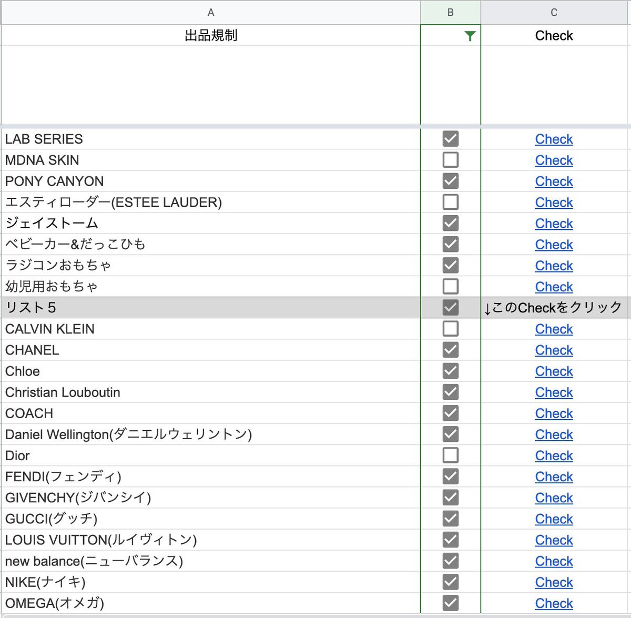Uncheck the NIKE(ナイキ) checkbox
Screen dimensions: 631x618
450,582
